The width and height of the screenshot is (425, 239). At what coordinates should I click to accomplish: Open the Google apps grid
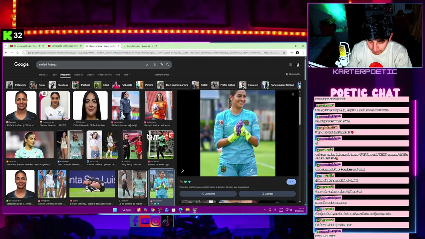291,65
